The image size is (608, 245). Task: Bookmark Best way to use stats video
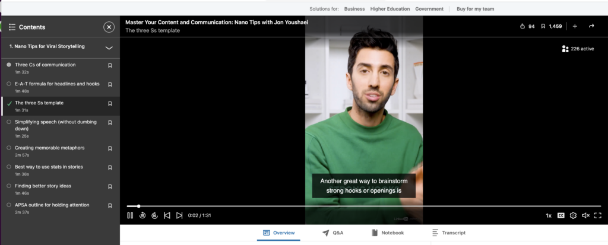(x=110, y=167)
